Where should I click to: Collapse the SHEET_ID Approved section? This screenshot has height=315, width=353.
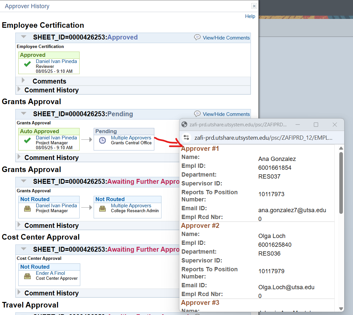click(23, 37)
